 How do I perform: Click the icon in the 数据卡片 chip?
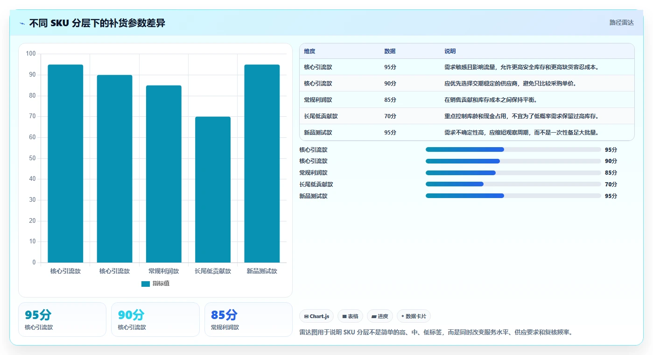(403, 316)
